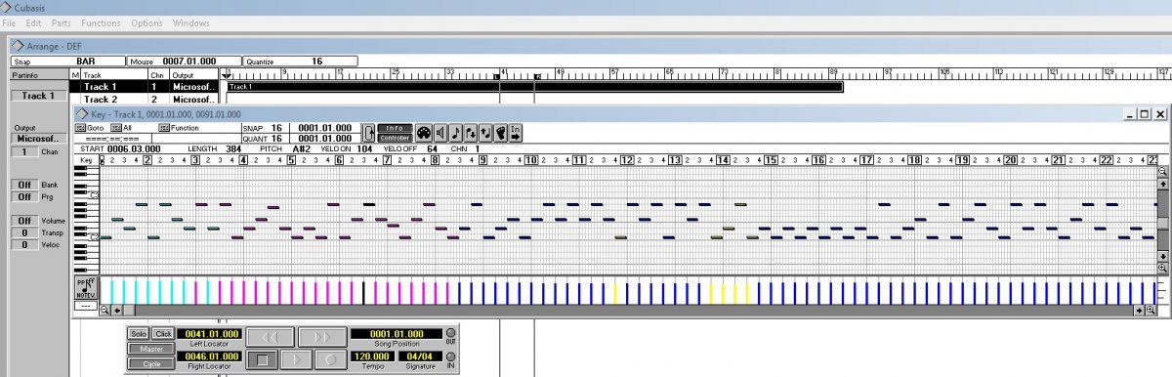Click the Song Position display
The image size is (1172, 377).
click(x=396, y=334)
